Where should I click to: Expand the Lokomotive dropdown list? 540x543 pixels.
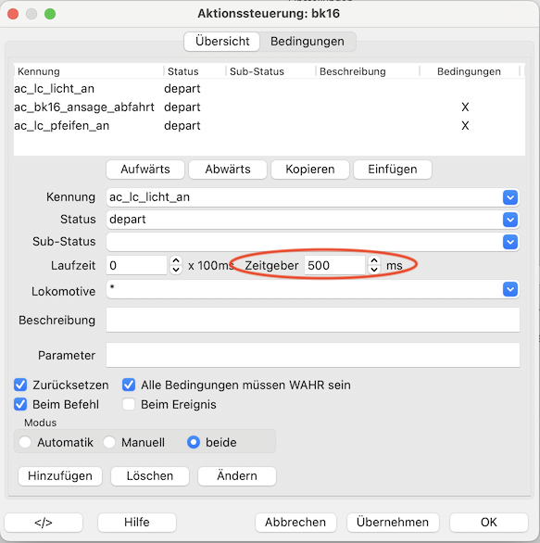tap(510, 289)
